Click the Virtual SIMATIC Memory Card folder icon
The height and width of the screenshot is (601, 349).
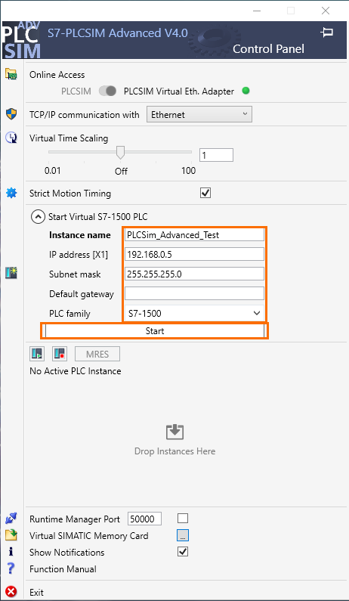point(11,535)
